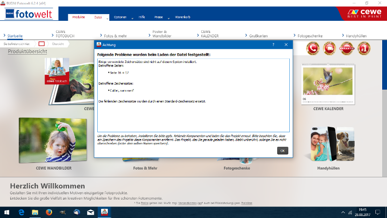Open the Windows Start menu
The height and width of the screenshot is (218, 387).
(x=7, y=212)
